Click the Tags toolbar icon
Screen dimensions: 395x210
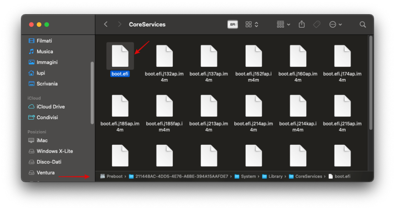317,24
